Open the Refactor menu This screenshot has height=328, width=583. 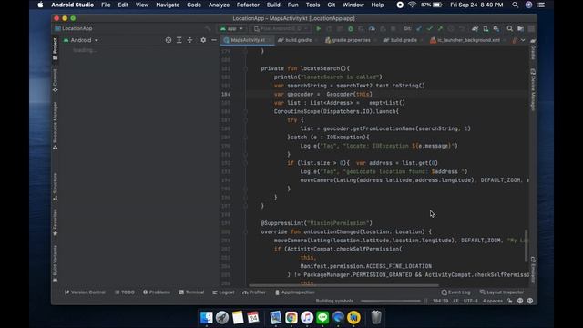(248, 5)
